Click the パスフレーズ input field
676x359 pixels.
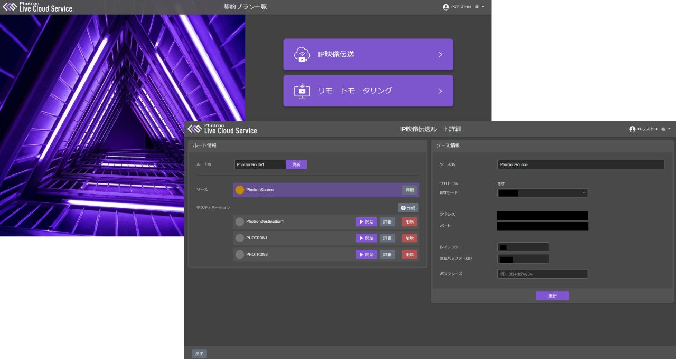click(x=542, y=274)
